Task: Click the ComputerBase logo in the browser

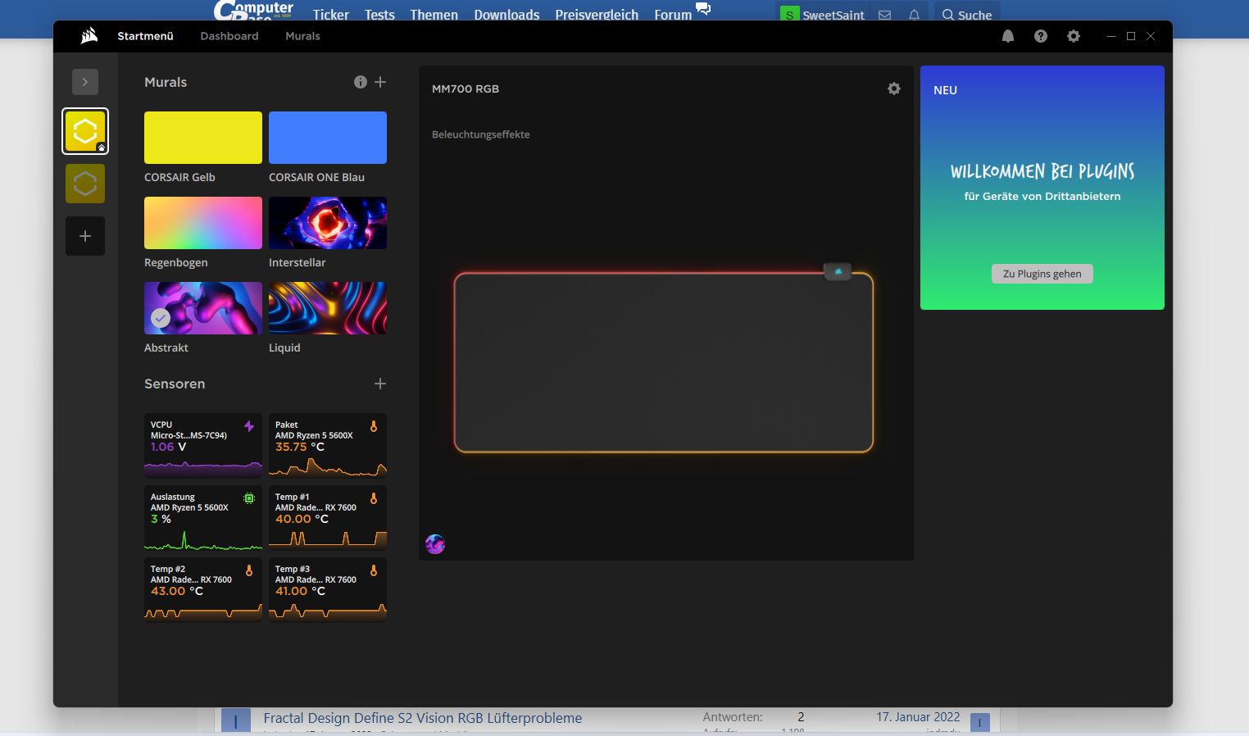Action: pos(253,11)
